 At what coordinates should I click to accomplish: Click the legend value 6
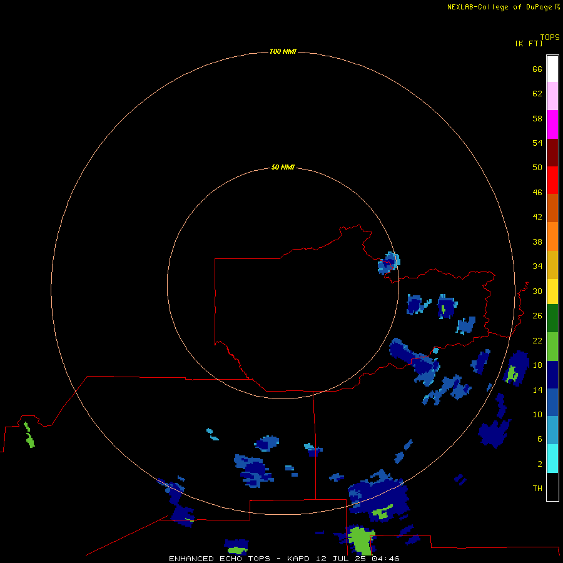click(540, 439)
